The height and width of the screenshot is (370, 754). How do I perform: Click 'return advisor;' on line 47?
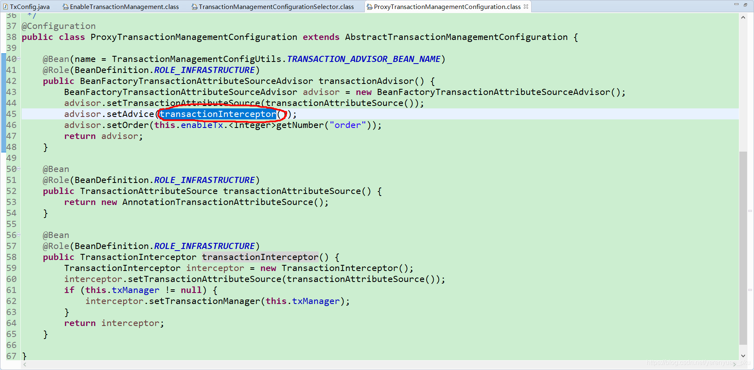[104, 136]
